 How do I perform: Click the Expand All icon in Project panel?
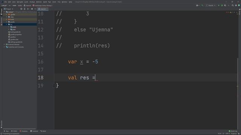(24, 9)
